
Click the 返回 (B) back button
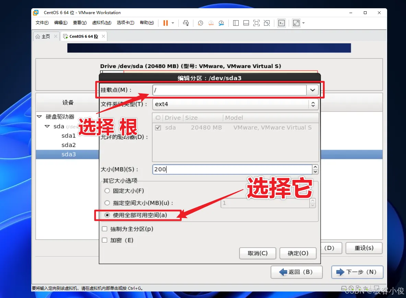297,272
